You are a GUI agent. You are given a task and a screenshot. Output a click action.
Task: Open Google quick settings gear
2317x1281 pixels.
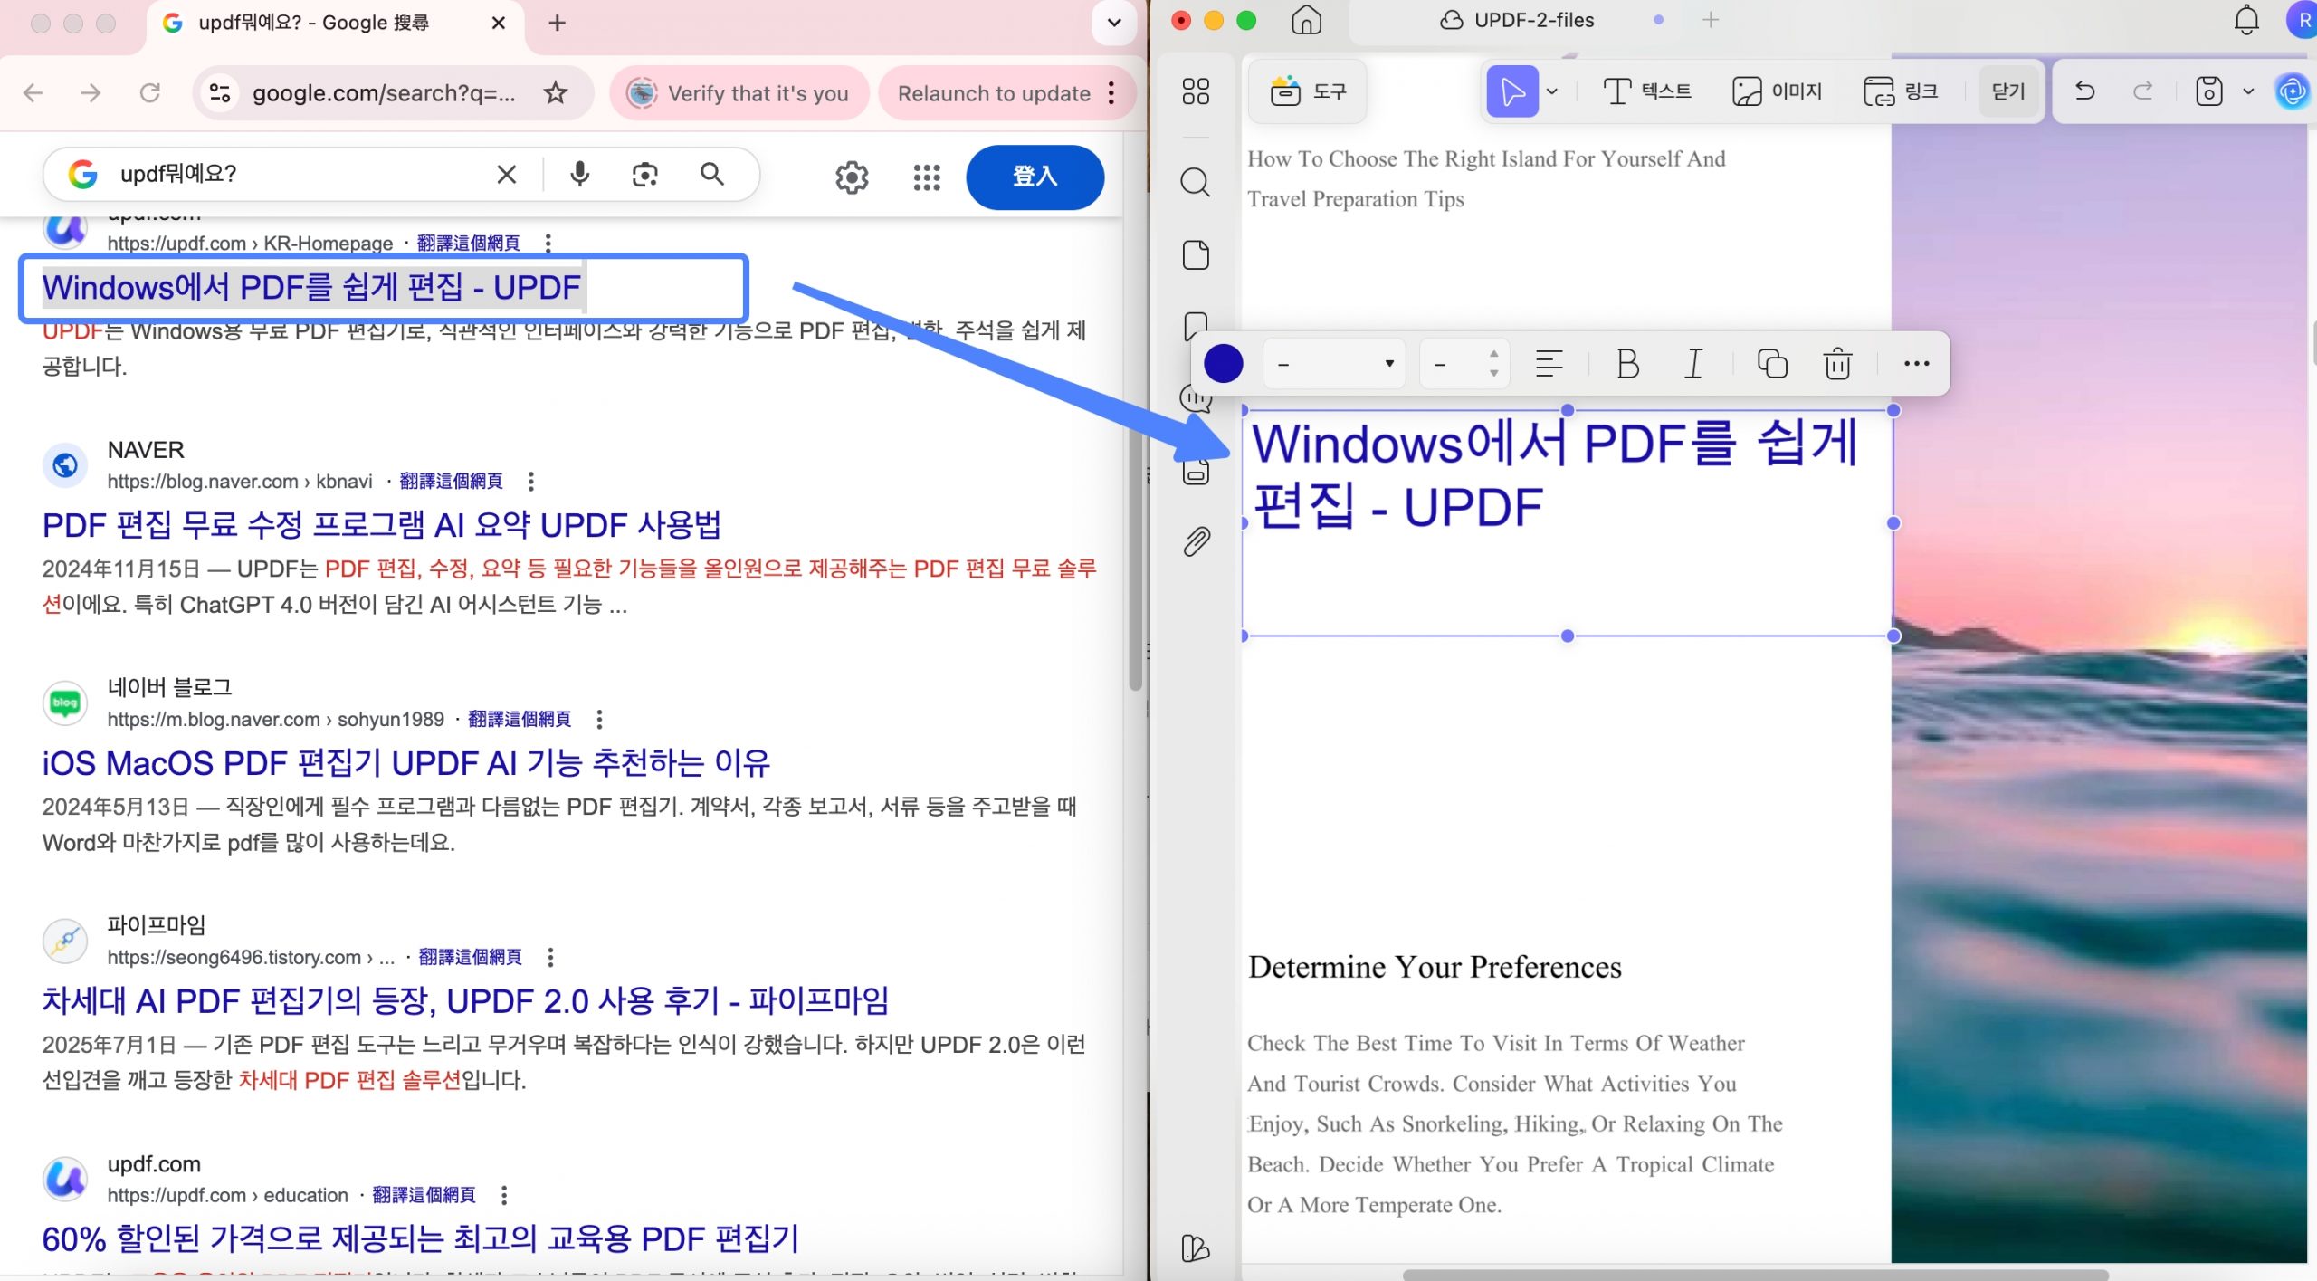tap(852, 177)
